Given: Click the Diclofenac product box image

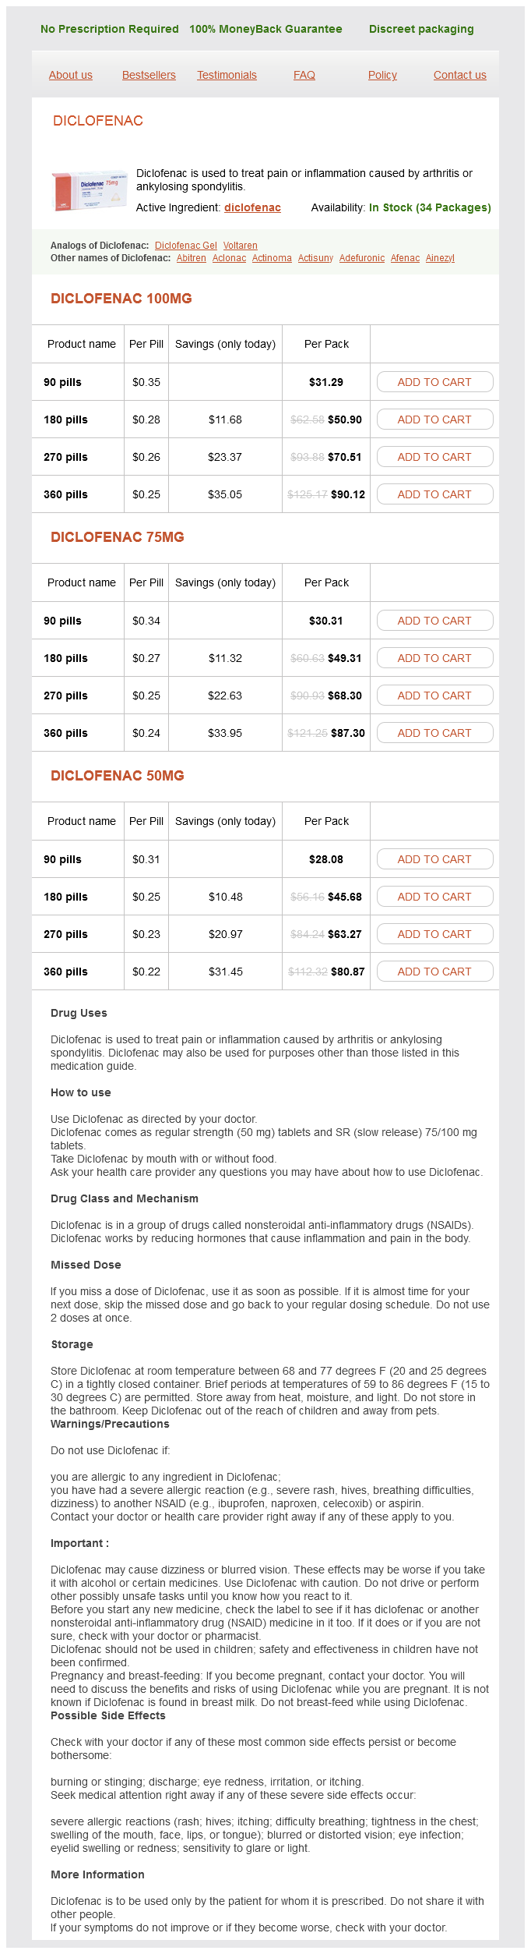Looking at the screenshot, I should [x=90, y=190].
